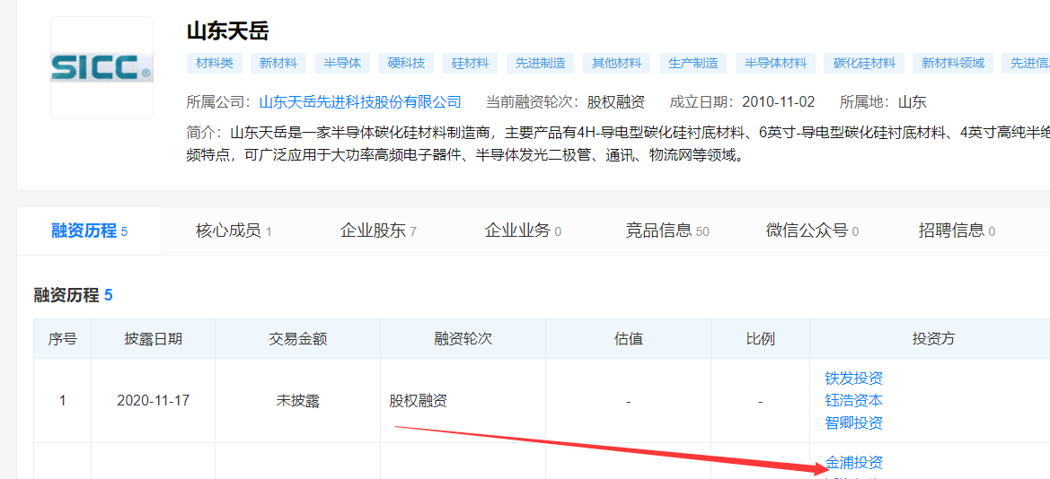Screen dimensions: 1050x479
Task: Click the 序号 column header
Action: (x=62, y=338)
